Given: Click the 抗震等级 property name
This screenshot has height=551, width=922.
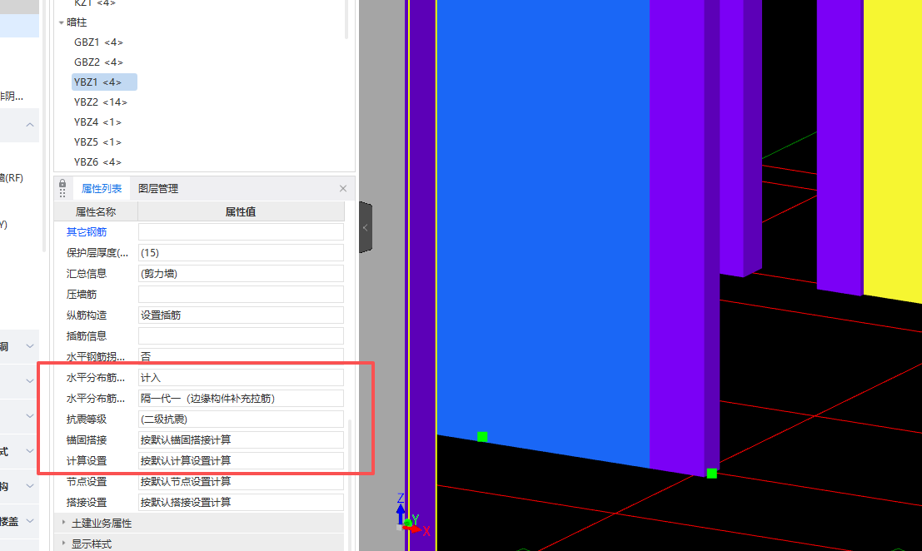Looking at the screenshot, I should tap(87, 419).
